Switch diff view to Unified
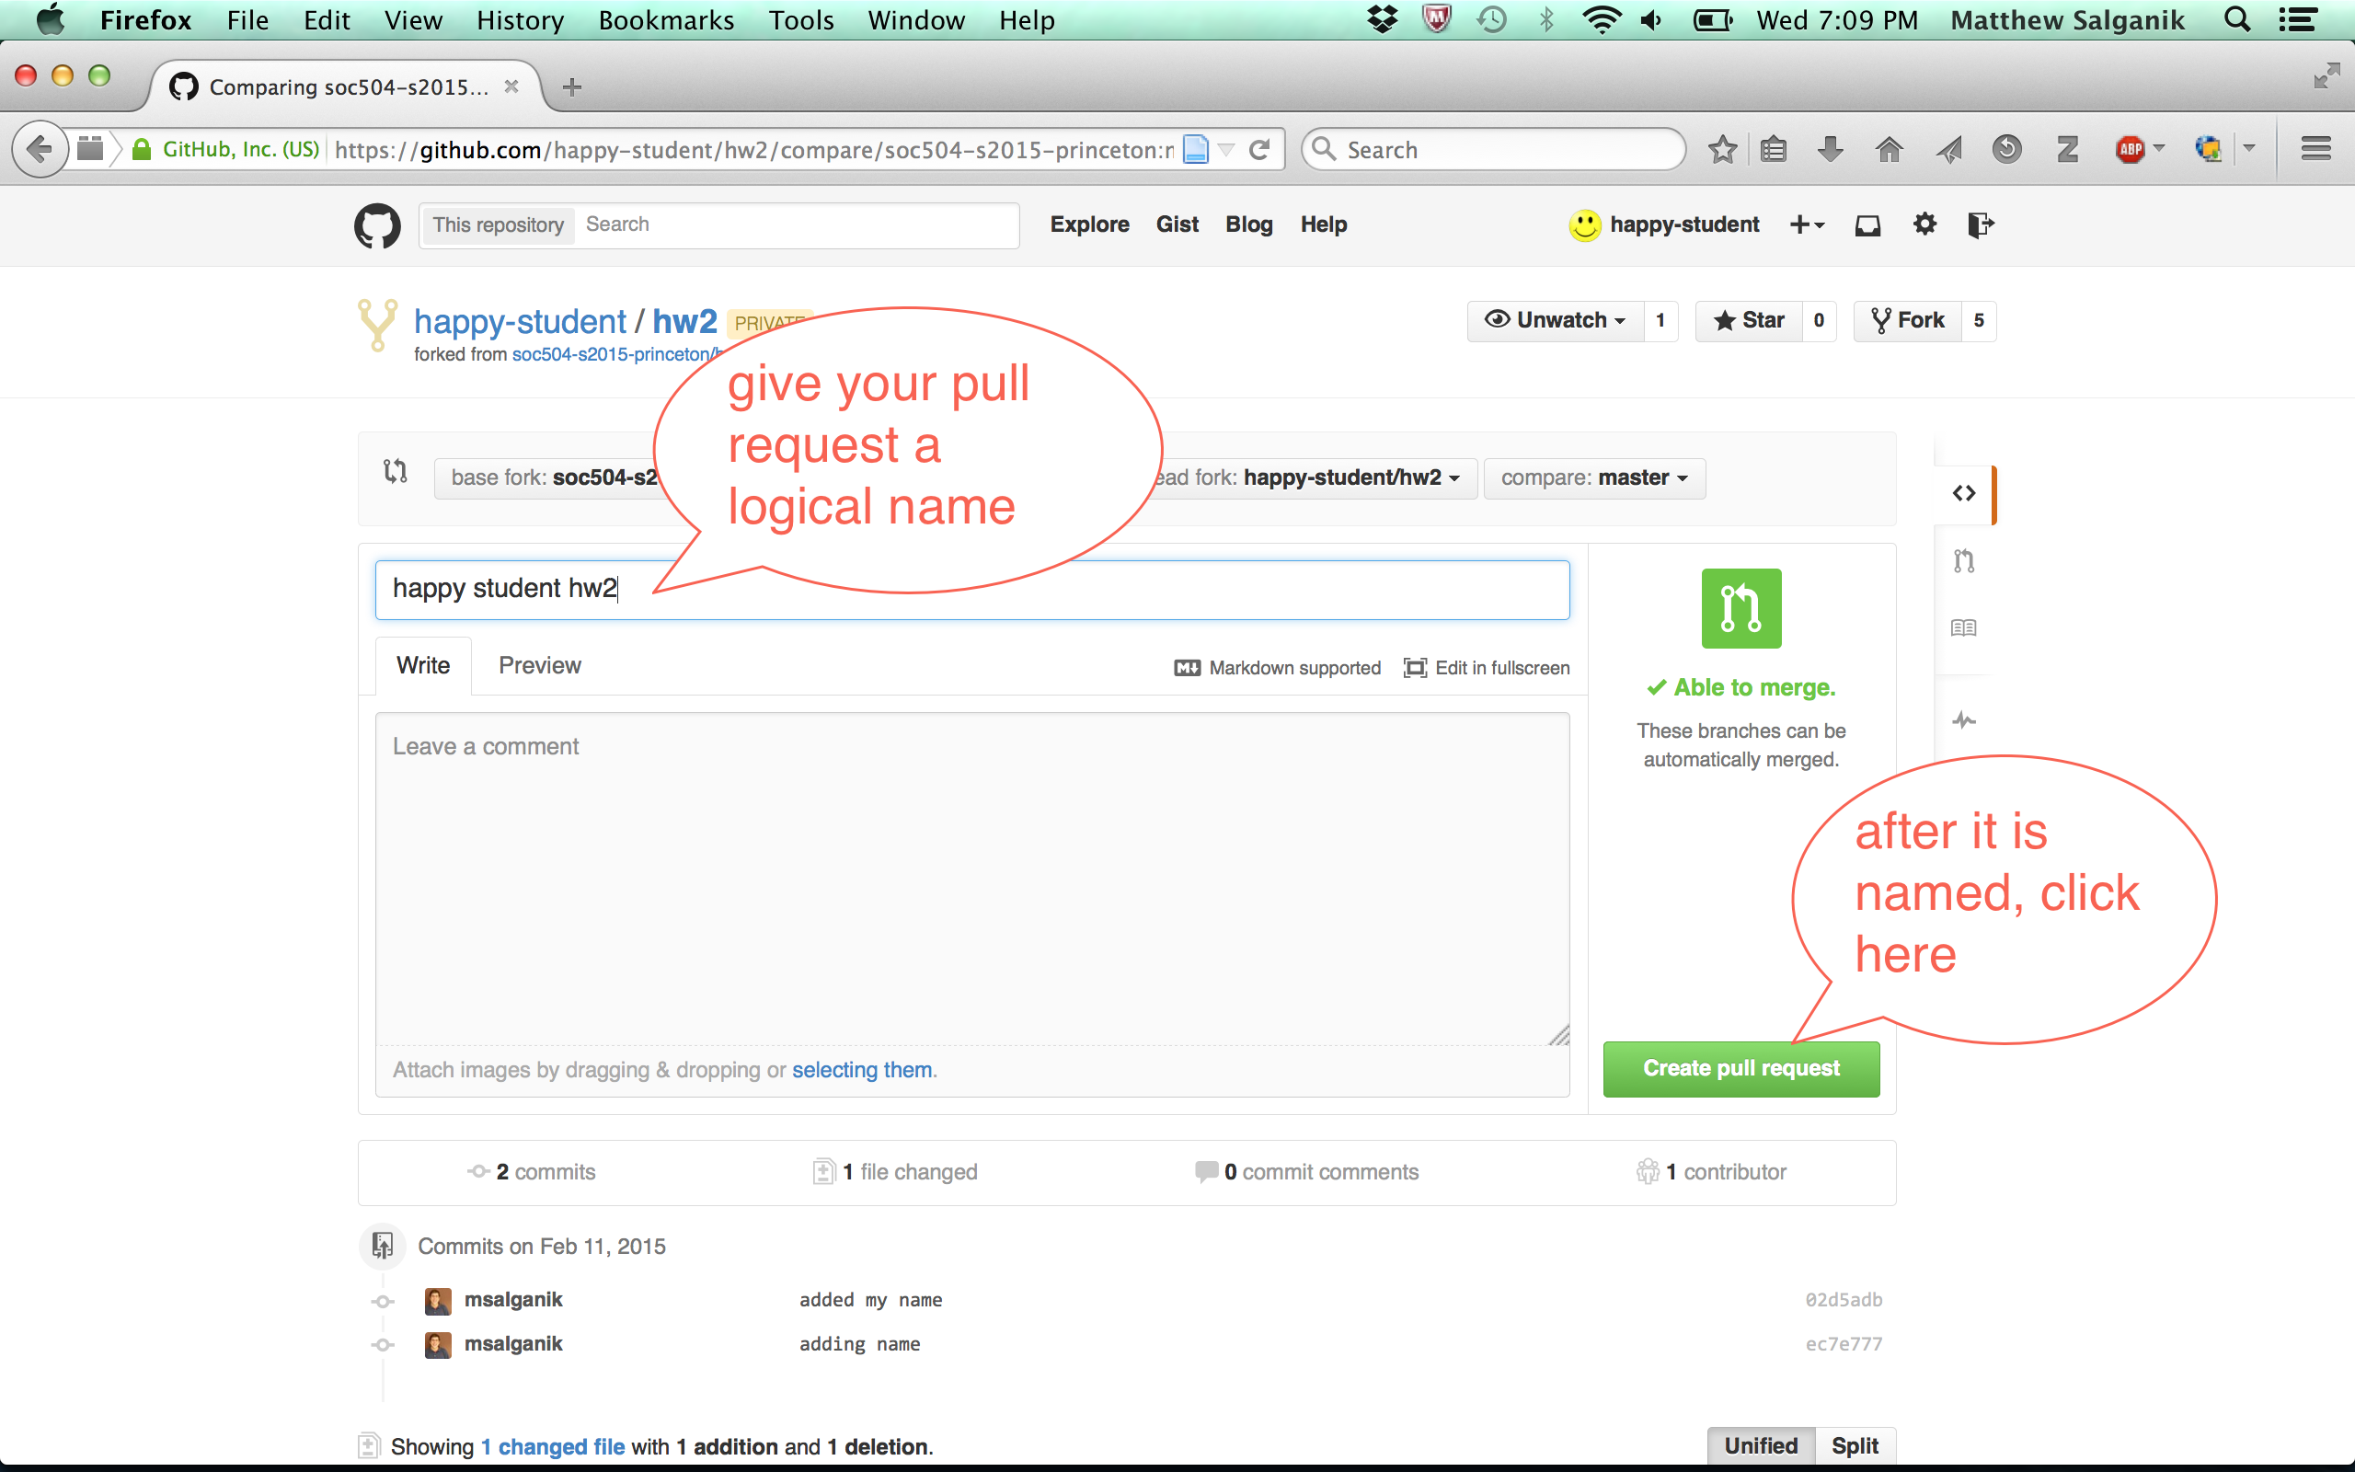The width and height of the screenshot is (2355, 1472). [1761, 1445]
